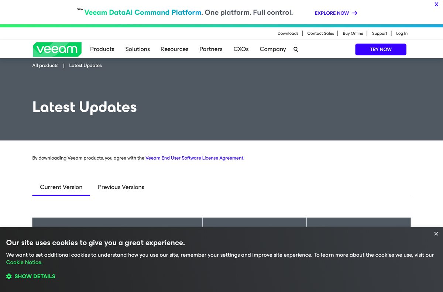Click Explore Now arrow link
443x292 pixels.
point(336,13)
